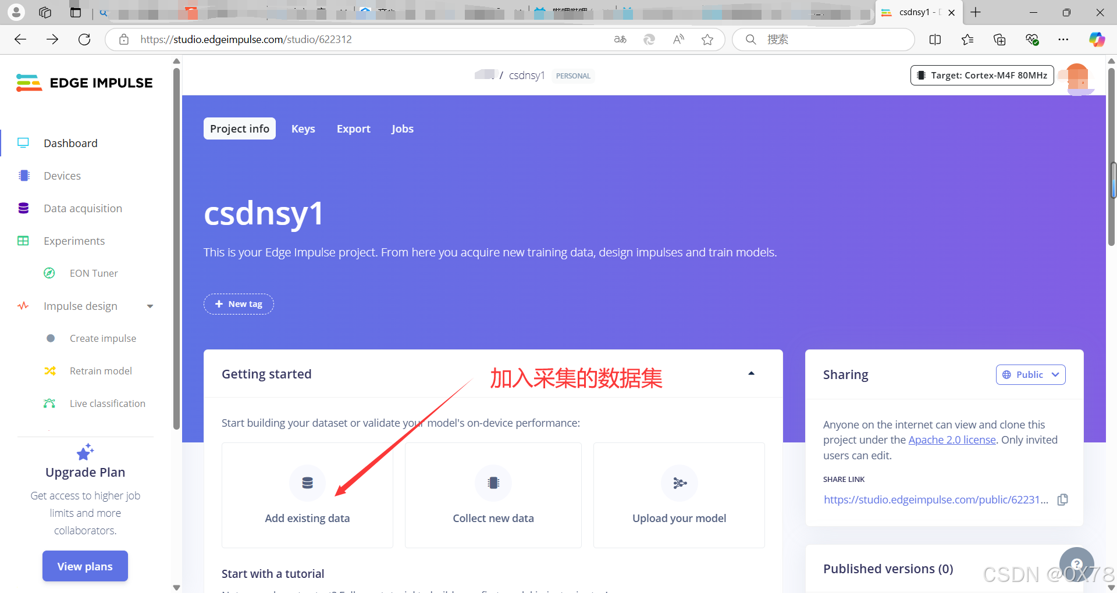Viewport: 1117px width, 593px height.
Task: Click the read aloud icon
Action: 678,40
